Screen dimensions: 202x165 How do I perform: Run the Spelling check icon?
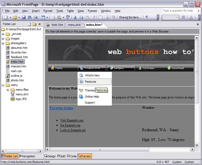[68, 17]
